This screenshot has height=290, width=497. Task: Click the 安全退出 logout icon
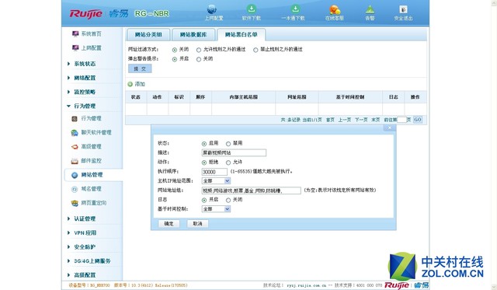point(403,9)
